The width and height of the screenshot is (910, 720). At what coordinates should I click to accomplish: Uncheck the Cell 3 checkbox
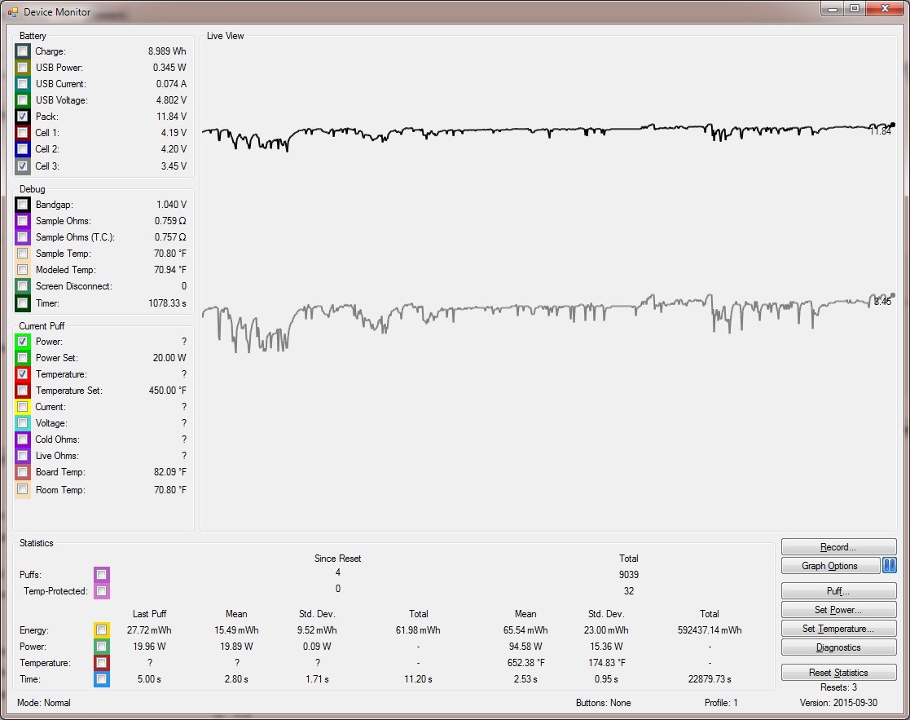click(x=23, y=166)
